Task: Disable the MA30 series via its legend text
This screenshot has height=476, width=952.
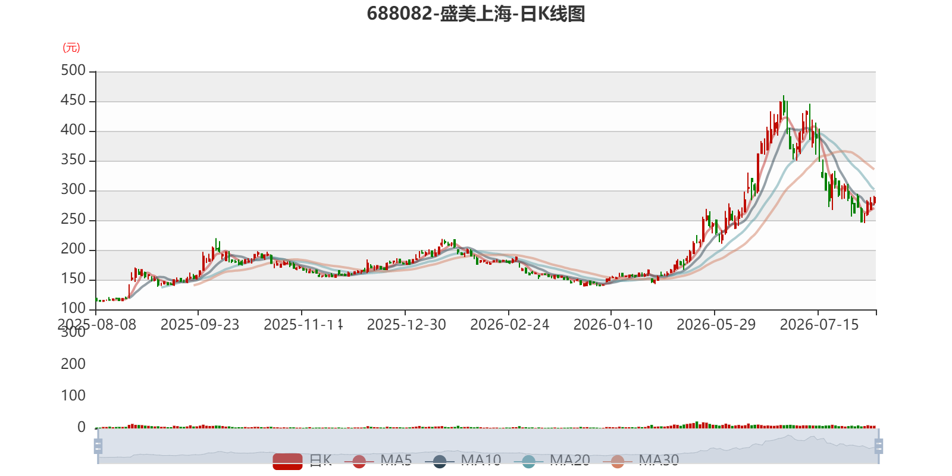Action: [659, 460]
